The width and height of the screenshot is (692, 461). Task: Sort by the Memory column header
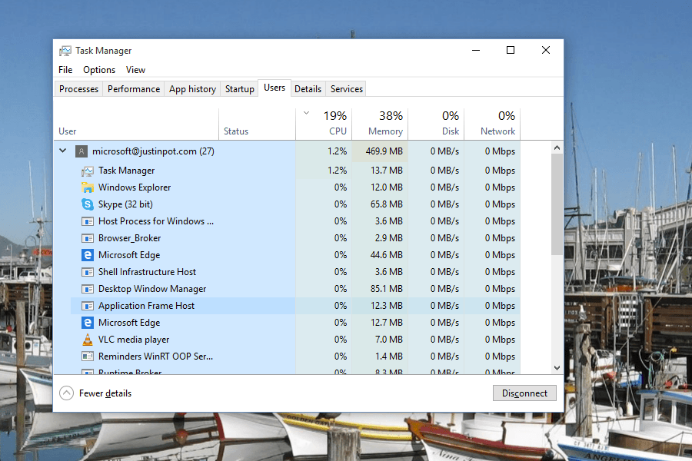point(380,124)
